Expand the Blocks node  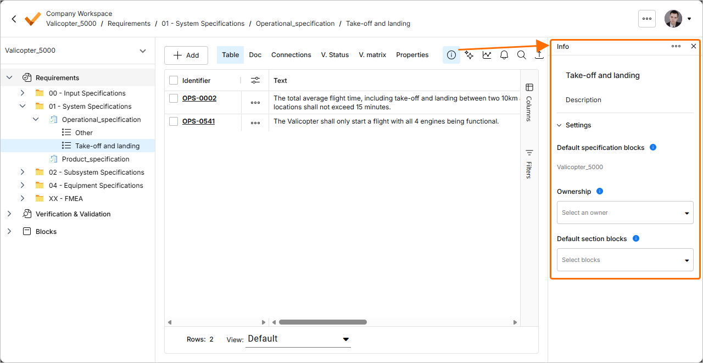pyautogui.click(x=9, y=231)
